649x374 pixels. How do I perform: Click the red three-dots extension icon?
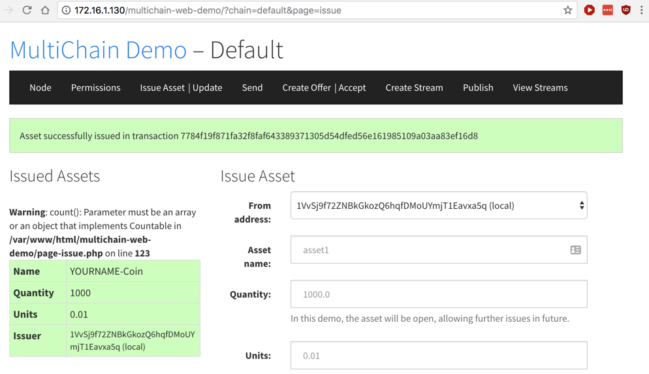click(x=607, y=10)
